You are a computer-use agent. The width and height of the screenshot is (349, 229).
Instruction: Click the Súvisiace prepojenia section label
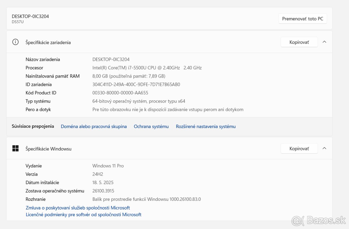tap(33, 126)
